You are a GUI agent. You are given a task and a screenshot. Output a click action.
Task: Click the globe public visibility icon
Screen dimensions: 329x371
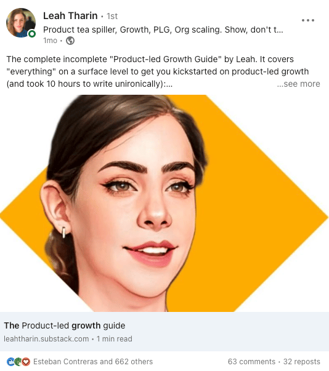click(70, 41)
